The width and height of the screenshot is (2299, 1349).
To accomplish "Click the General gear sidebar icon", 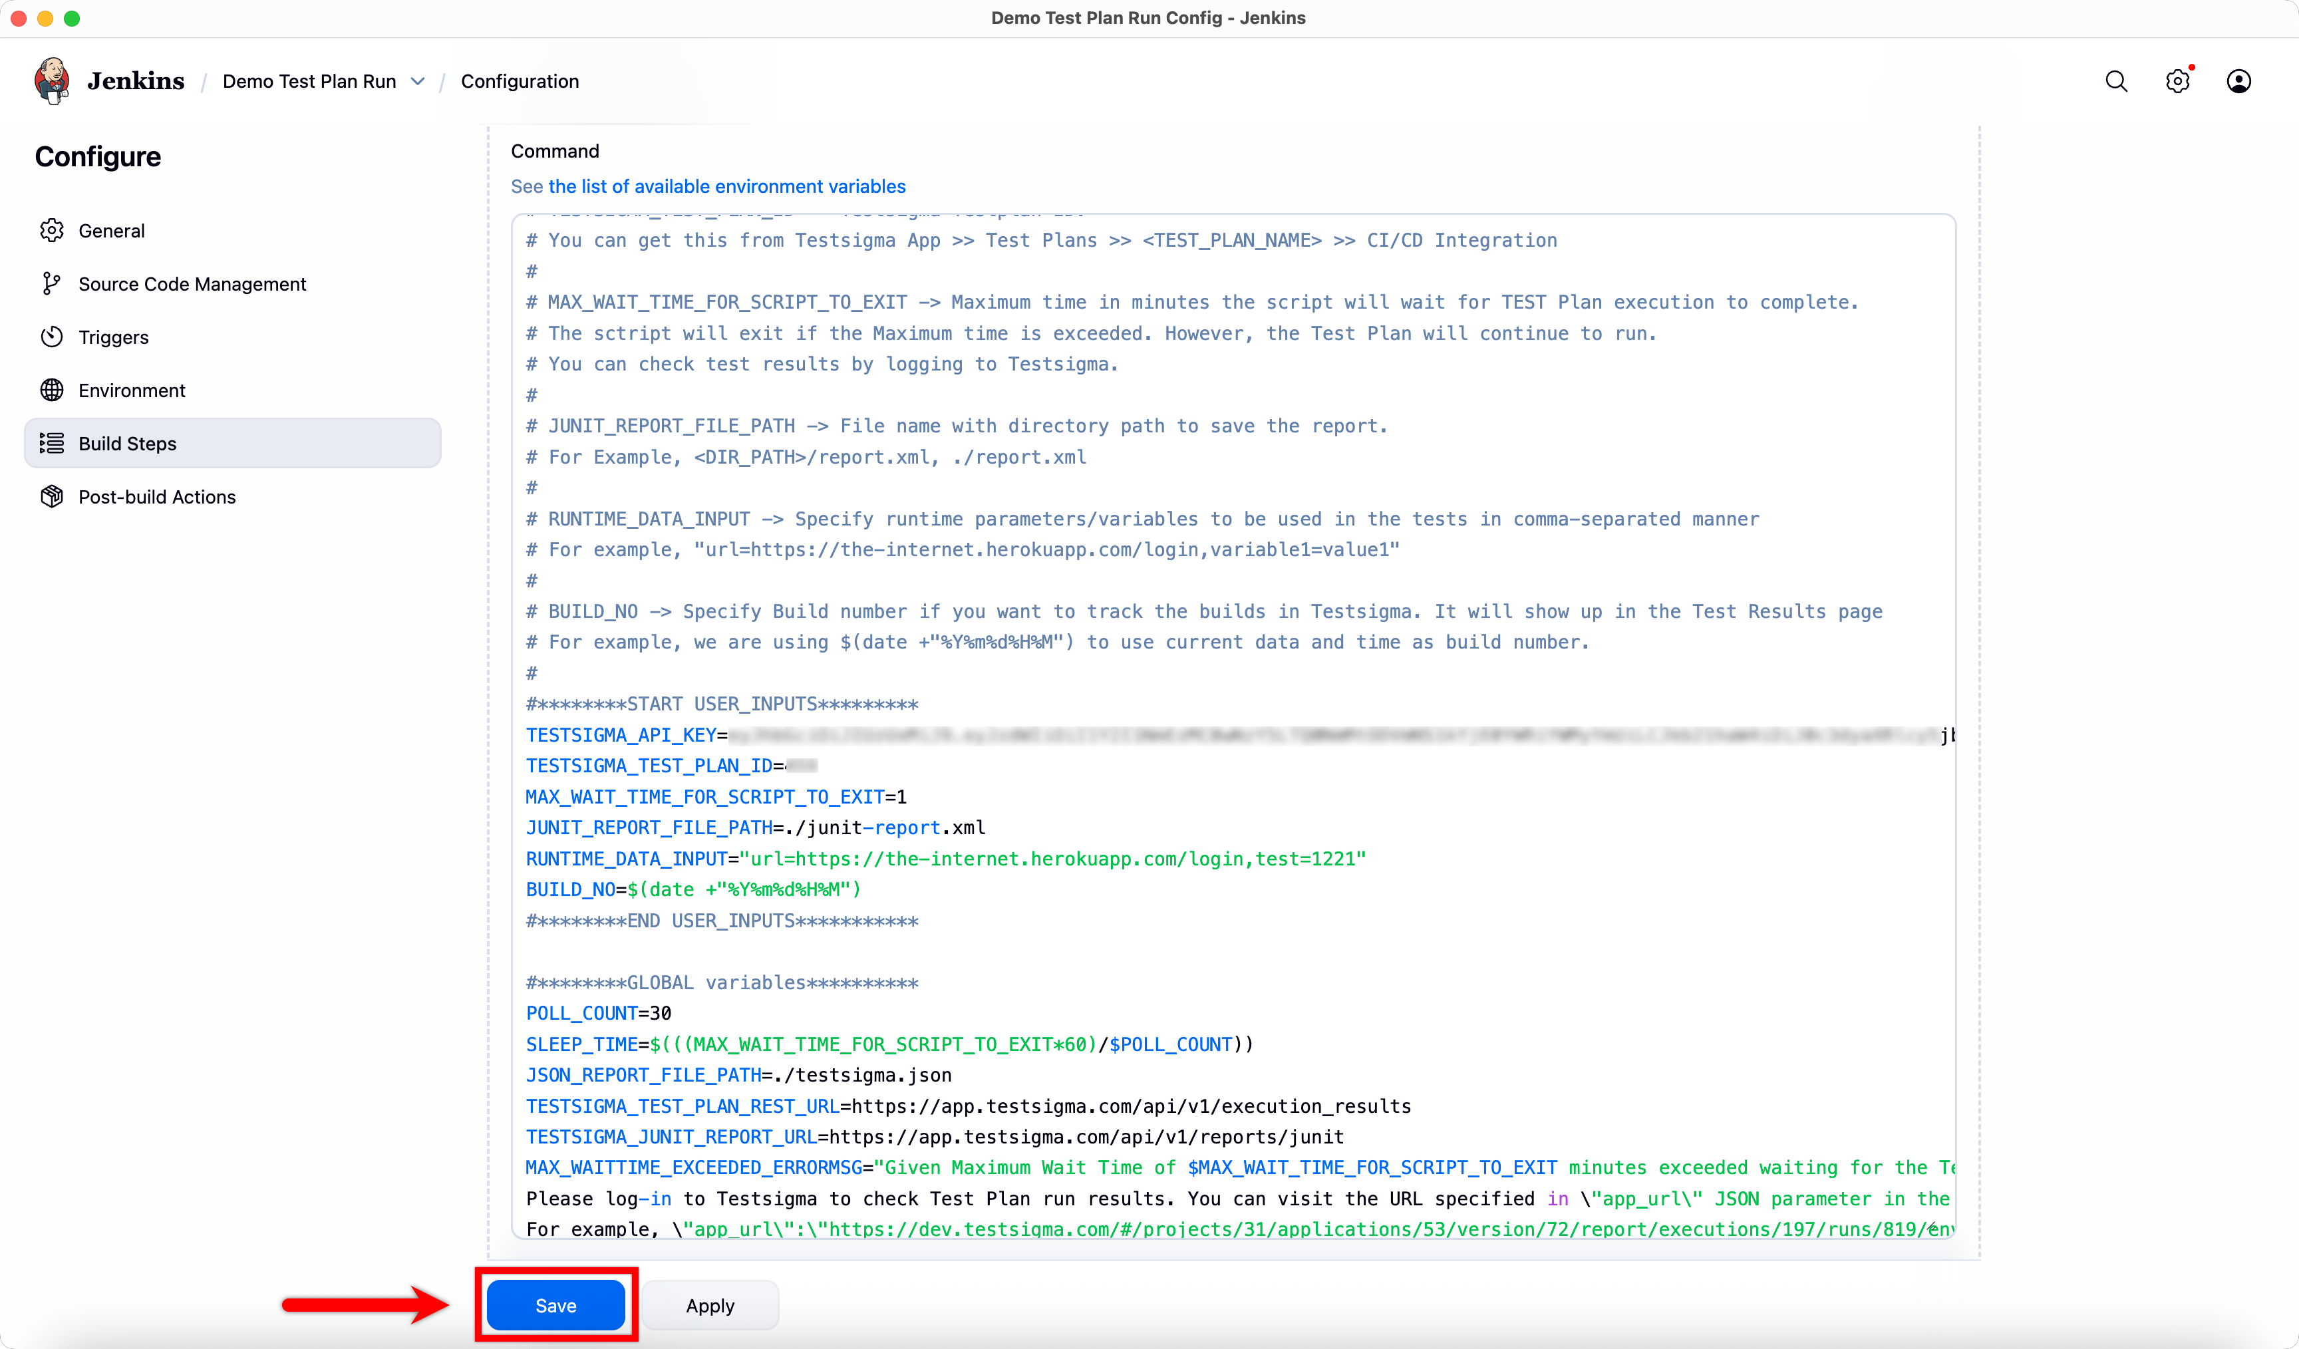I will pos(52,231).
